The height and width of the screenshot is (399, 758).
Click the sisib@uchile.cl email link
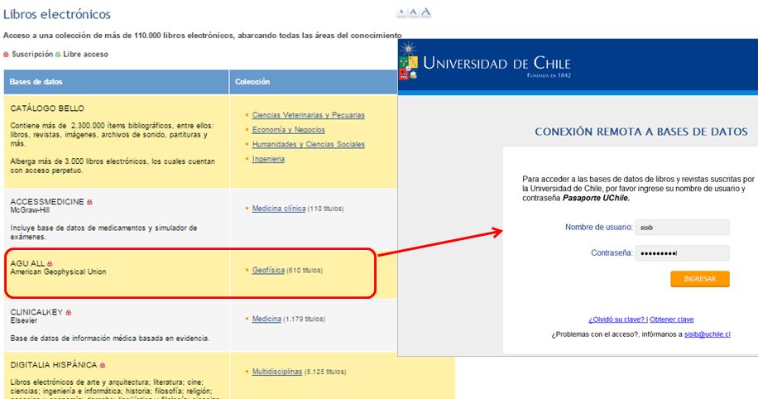point(707,334)
